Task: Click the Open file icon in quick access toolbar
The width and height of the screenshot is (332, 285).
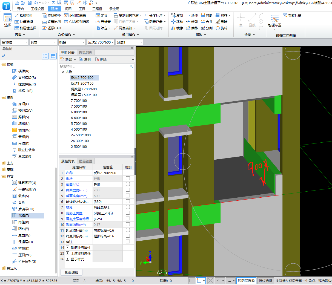Action: pyautogui.click(x=23, y=3)
